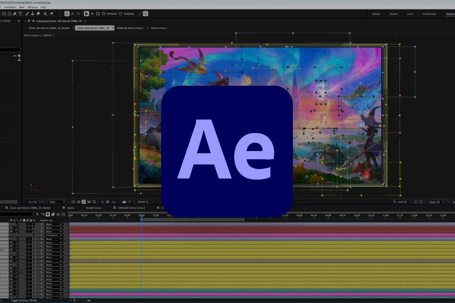Image resolution: width=455 pixels, height=303 pixels.
Task: Open the Animation menu
Action: tap(10, 7)
